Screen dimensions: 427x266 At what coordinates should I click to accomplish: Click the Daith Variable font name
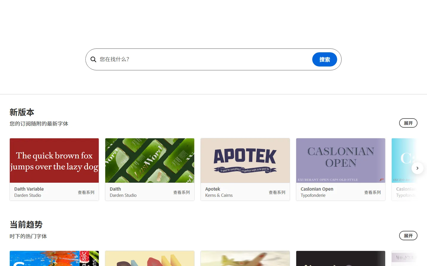pyautogui.click(x=29, y=189)
